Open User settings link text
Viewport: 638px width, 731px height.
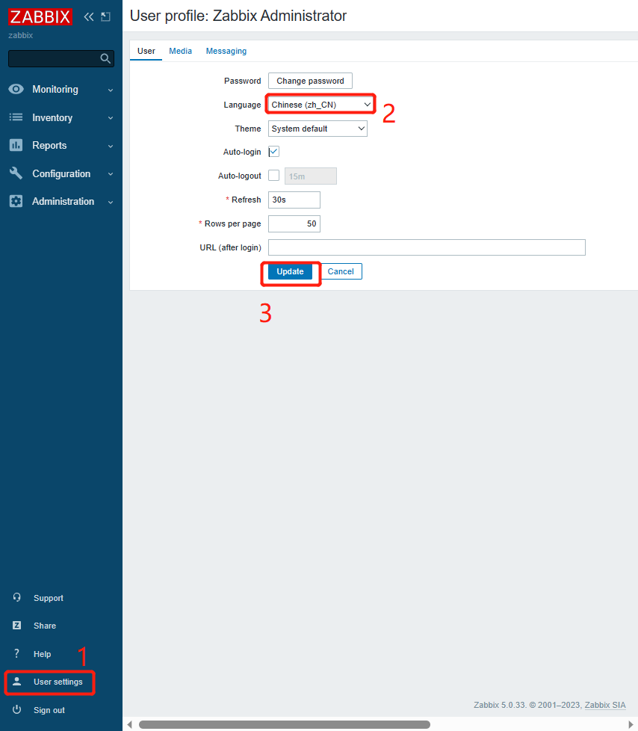(x=58, y=682)
